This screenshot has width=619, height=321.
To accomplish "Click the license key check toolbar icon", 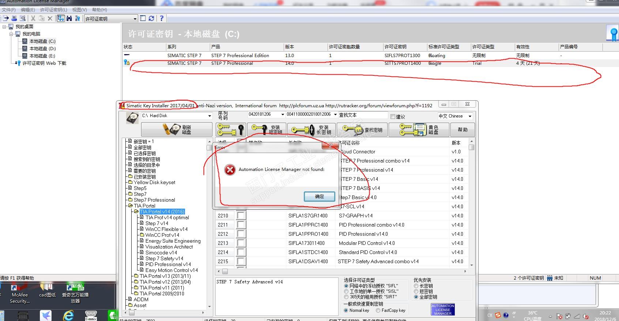I will click(78, 18).
